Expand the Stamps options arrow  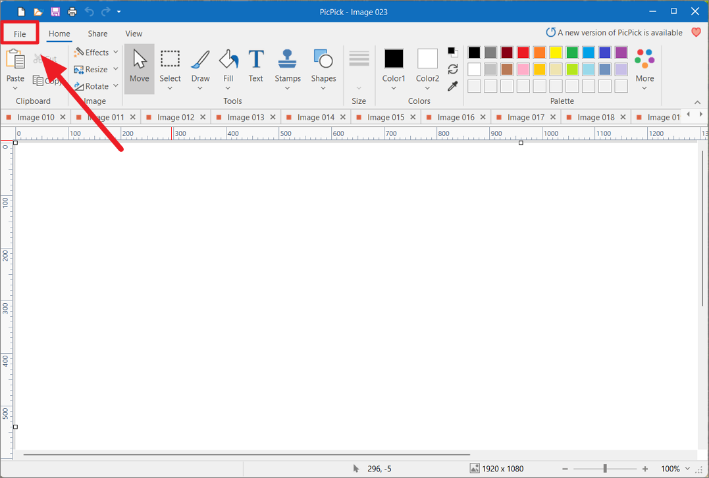coord(287,88)
